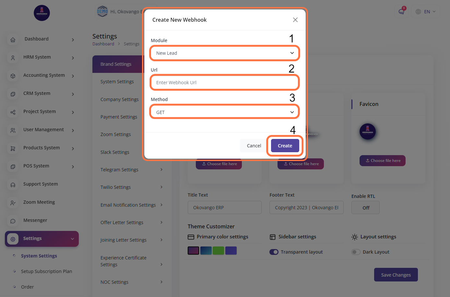Cancel the Create New Webhook dialog
The width and height of the screenshot is (450, 297).
[254, 146]
